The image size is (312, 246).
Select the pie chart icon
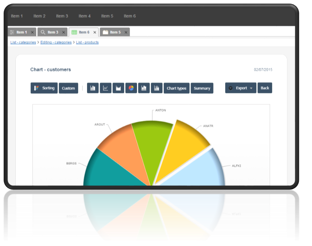(x=131, y=88)
